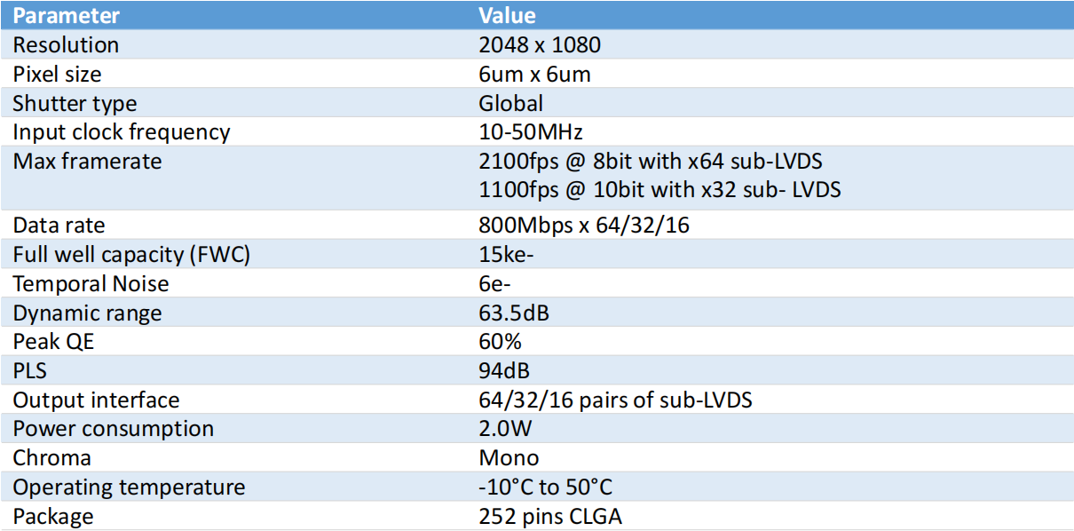The image size is (1074, 531).
Task: Click the Parameter column header
Action: point(67,15)
